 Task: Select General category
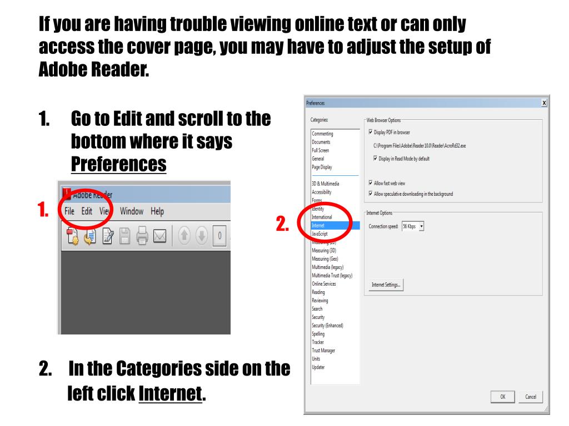[318, 159]
